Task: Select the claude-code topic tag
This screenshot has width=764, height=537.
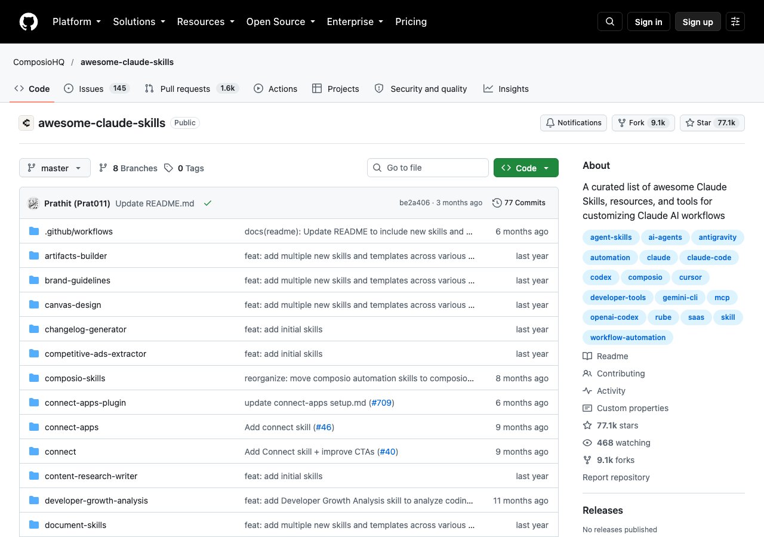Action: click(709, 257)
